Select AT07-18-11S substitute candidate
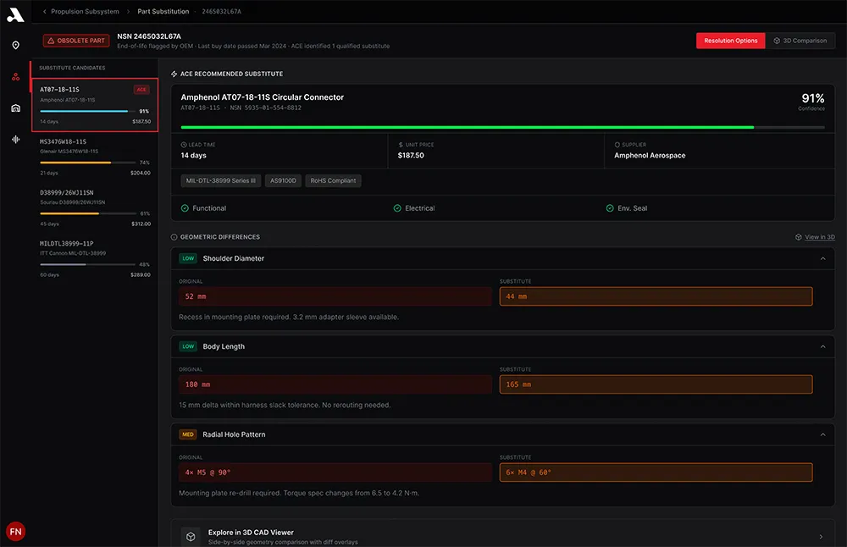 [95, 105]
